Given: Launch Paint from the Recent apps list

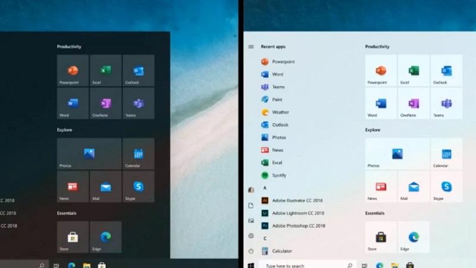Looking at the screenshot, I should [277, 99].
